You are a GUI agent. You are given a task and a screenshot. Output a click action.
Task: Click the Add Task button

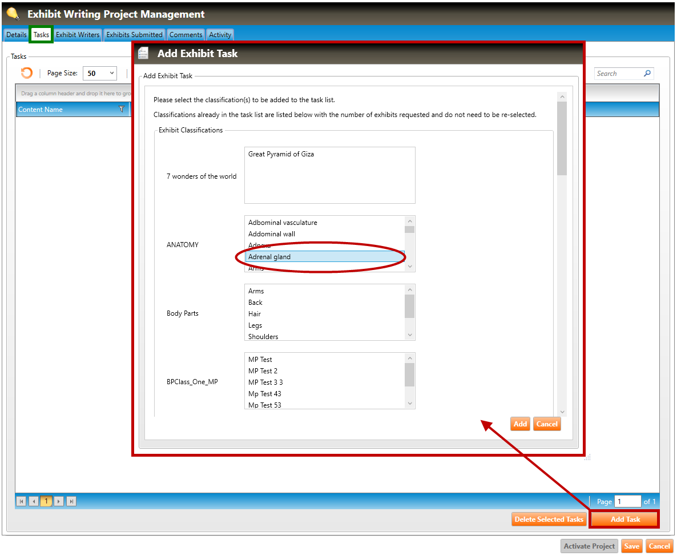click(624, 519)
